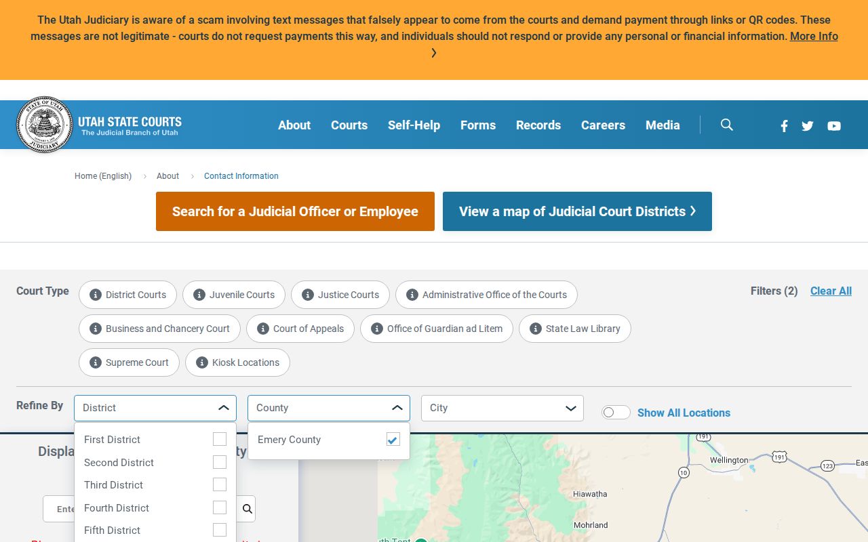Open the Self-Help menu
Screen dimensions: 868x542
(x=414, y=125)
